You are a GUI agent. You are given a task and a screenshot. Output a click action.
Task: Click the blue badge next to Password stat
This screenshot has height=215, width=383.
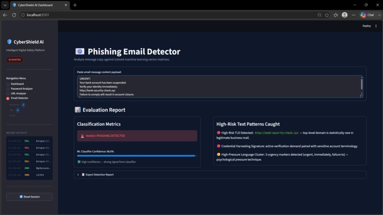23,105
